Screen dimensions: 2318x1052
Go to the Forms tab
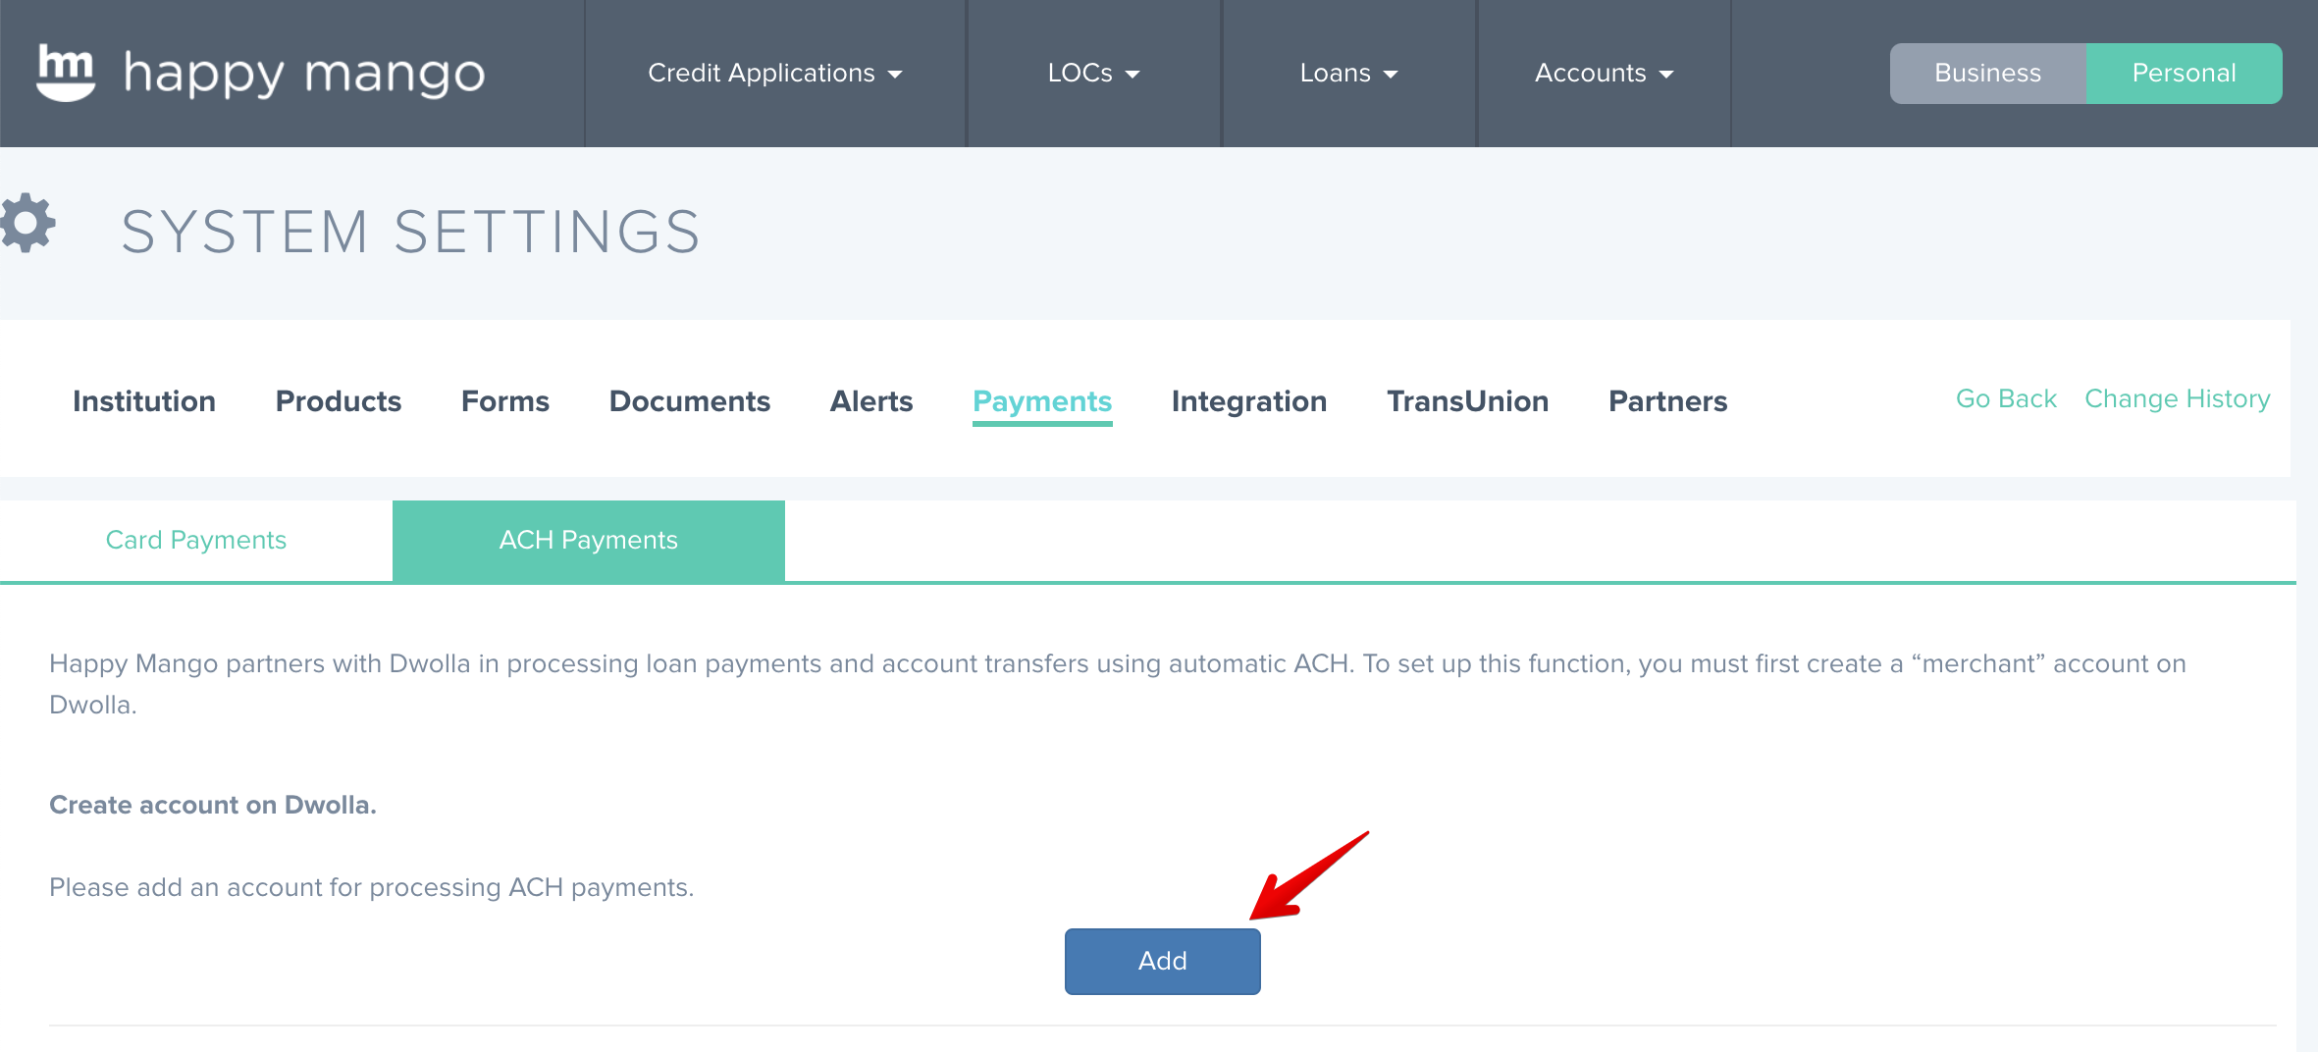click(505, 401)
